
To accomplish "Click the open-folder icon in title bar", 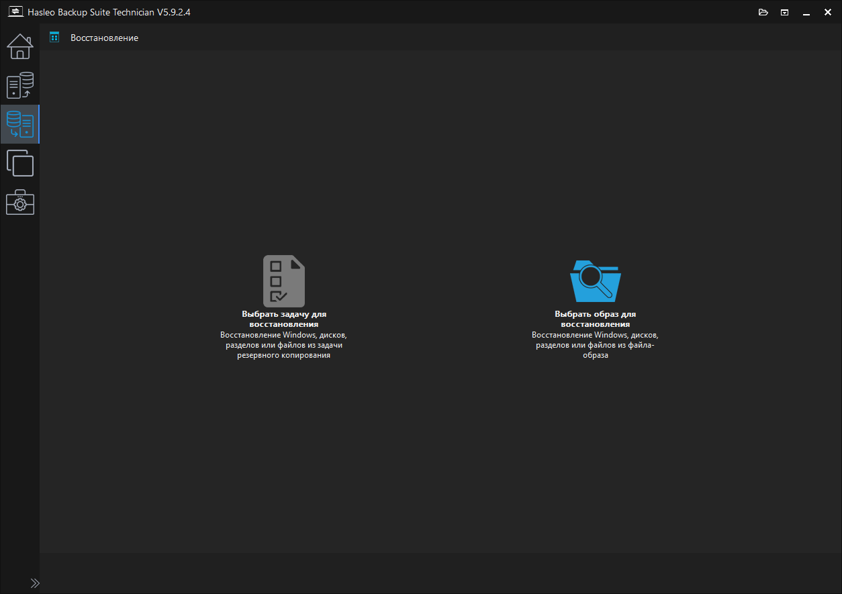I will [x=763, y=12].
